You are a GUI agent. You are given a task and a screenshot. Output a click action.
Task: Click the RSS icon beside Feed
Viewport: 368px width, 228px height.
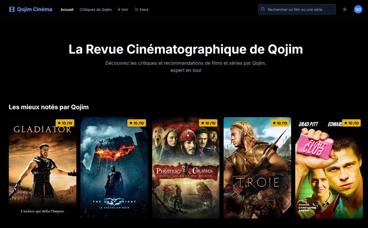click(136, 10)
